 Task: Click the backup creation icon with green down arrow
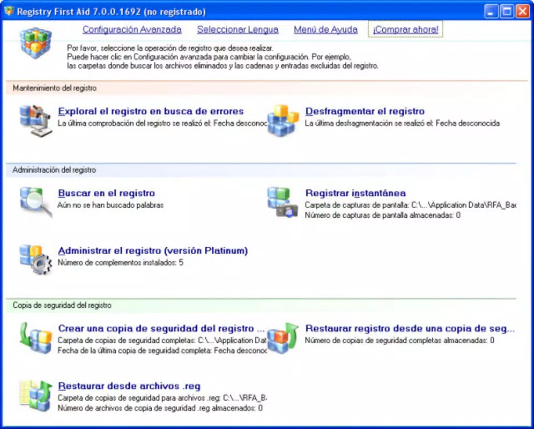coord(36,337)
